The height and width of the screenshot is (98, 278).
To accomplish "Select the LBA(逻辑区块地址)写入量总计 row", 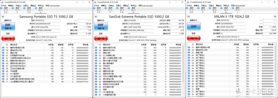I will 45,82.
